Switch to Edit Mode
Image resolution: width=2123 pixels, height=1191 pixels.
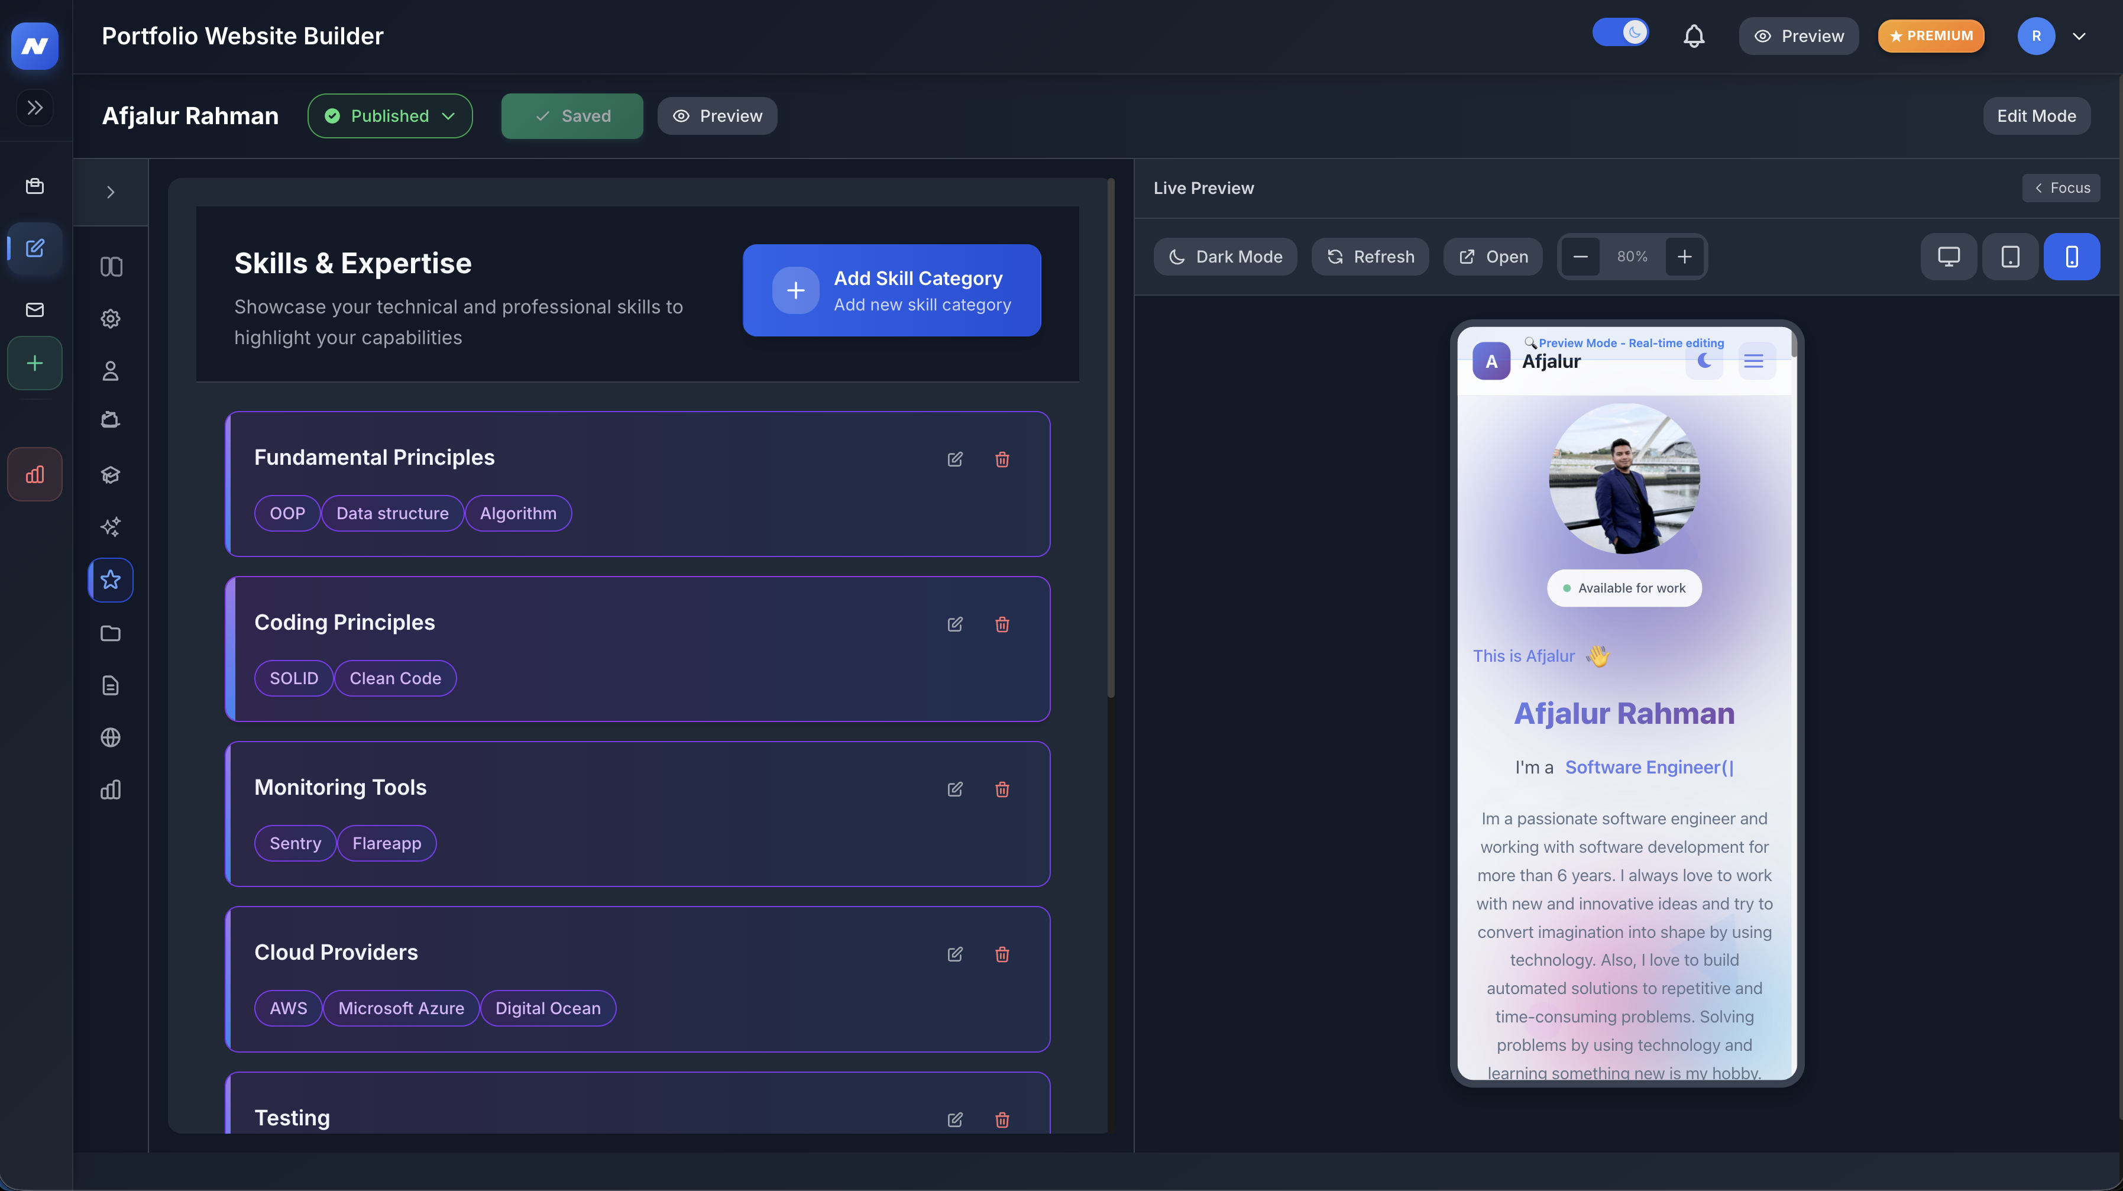2037,115
